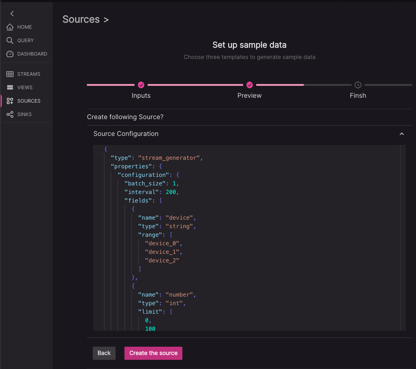Collapse the sidebar with the back chevron
The image size is (416, 369).
[12, 13]
